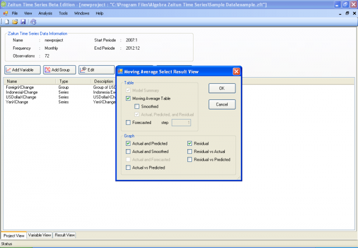Close the Moving Average dialog with X

point(236,71)
